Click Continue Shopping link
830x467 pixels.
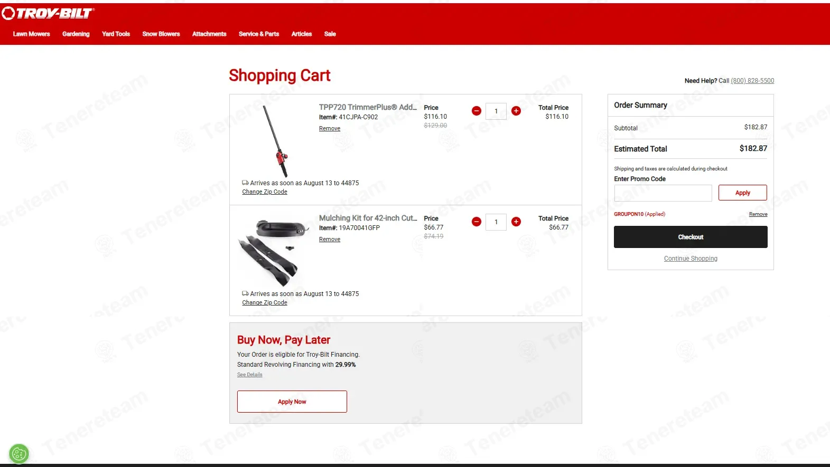[x=691, y=259]
